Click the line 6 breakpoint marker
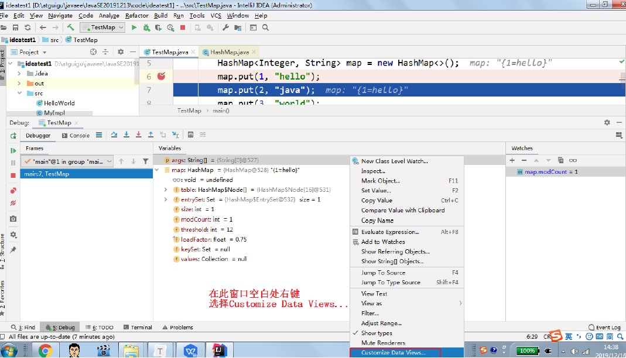Image resolution: width=626 pixels, height=358 pixels. tap(161, 76)
